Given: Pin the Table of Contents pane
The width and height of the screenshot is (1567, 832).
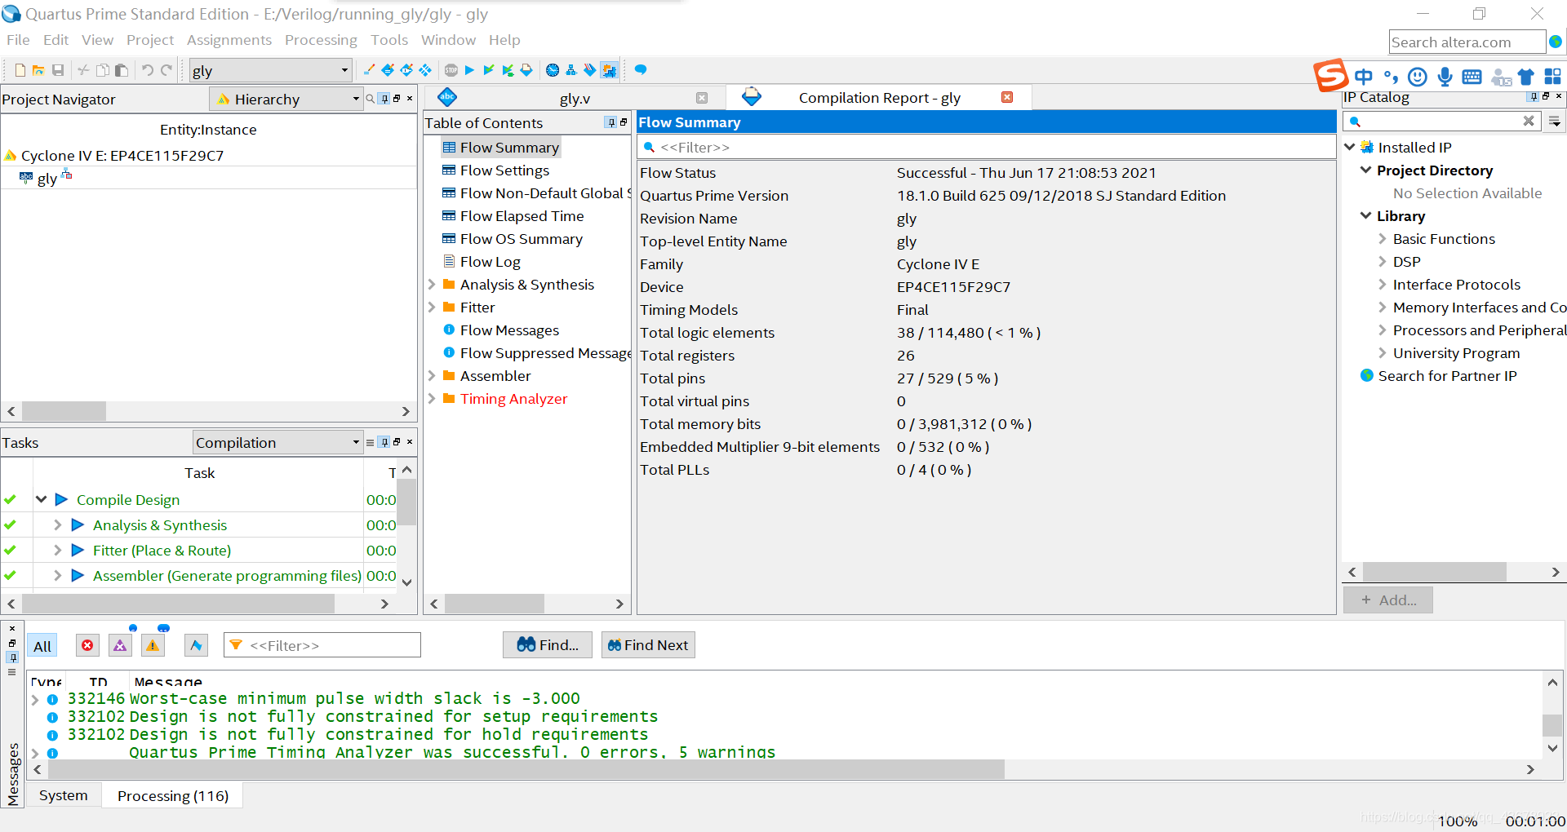Looking at the screenshot, I should click(x=610, y=122).
